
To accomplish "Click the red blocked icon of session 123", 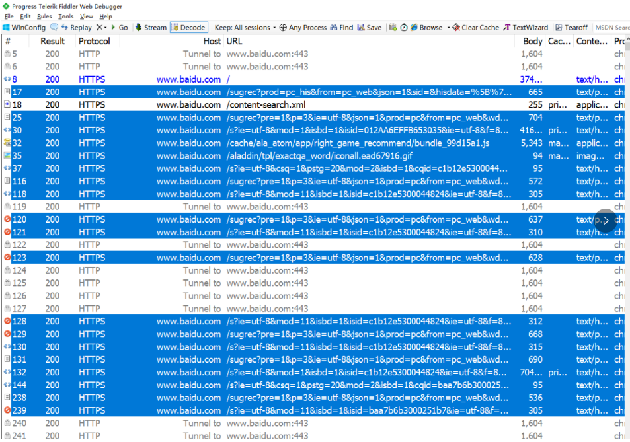I will pyautogui.click(x=7, y=257).
